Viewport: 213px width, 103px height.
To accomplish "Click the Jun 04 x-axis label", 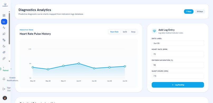I will (125, 81).
